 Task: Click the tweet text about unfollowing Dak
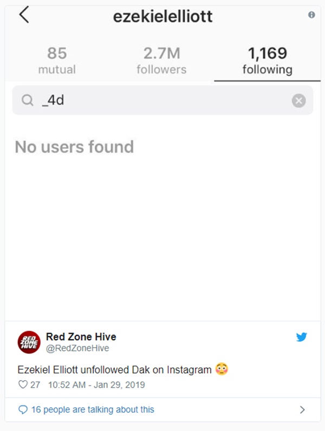coord(114,370)
